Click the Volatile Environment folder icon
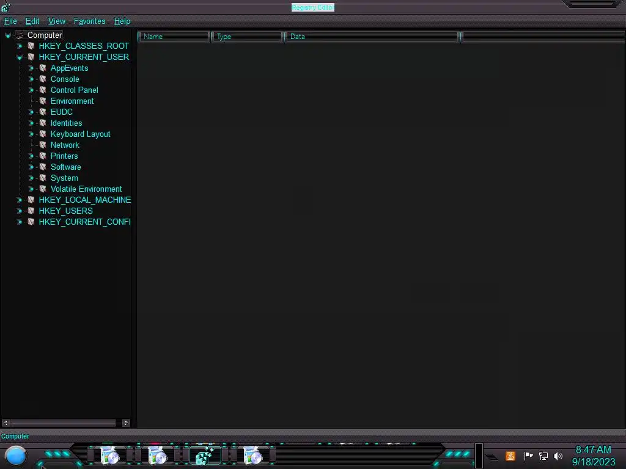626x469 pixels. pyautogui.click(x=43, y=189)
